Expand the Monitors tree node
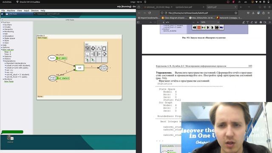Screen dimensions: 272x153 (x=3, y=79)
